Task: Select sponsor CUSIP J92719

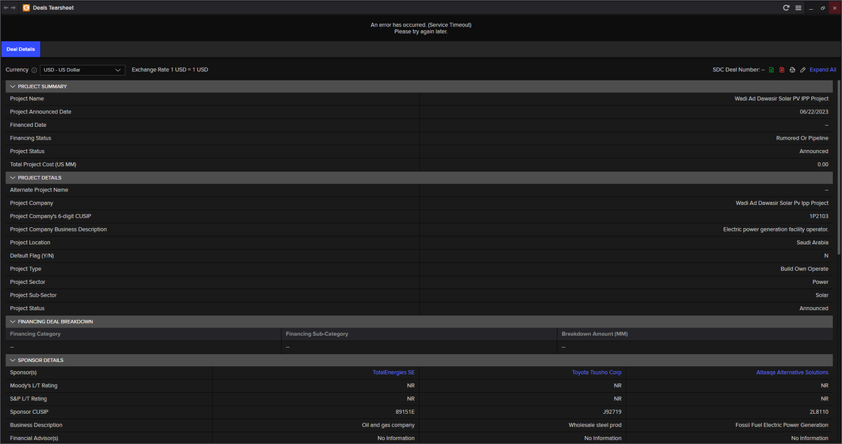Action: [612, 412]
